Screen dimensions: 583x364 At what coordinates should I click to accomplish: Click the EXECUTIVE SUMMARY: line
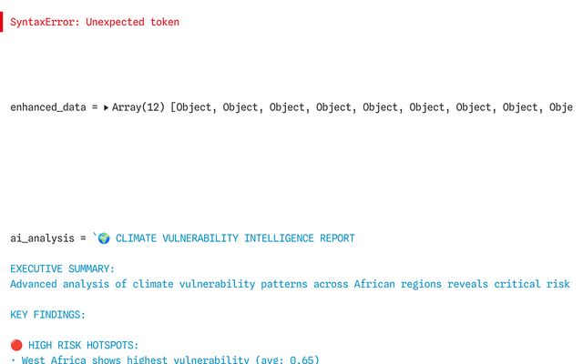click(63, 268)
